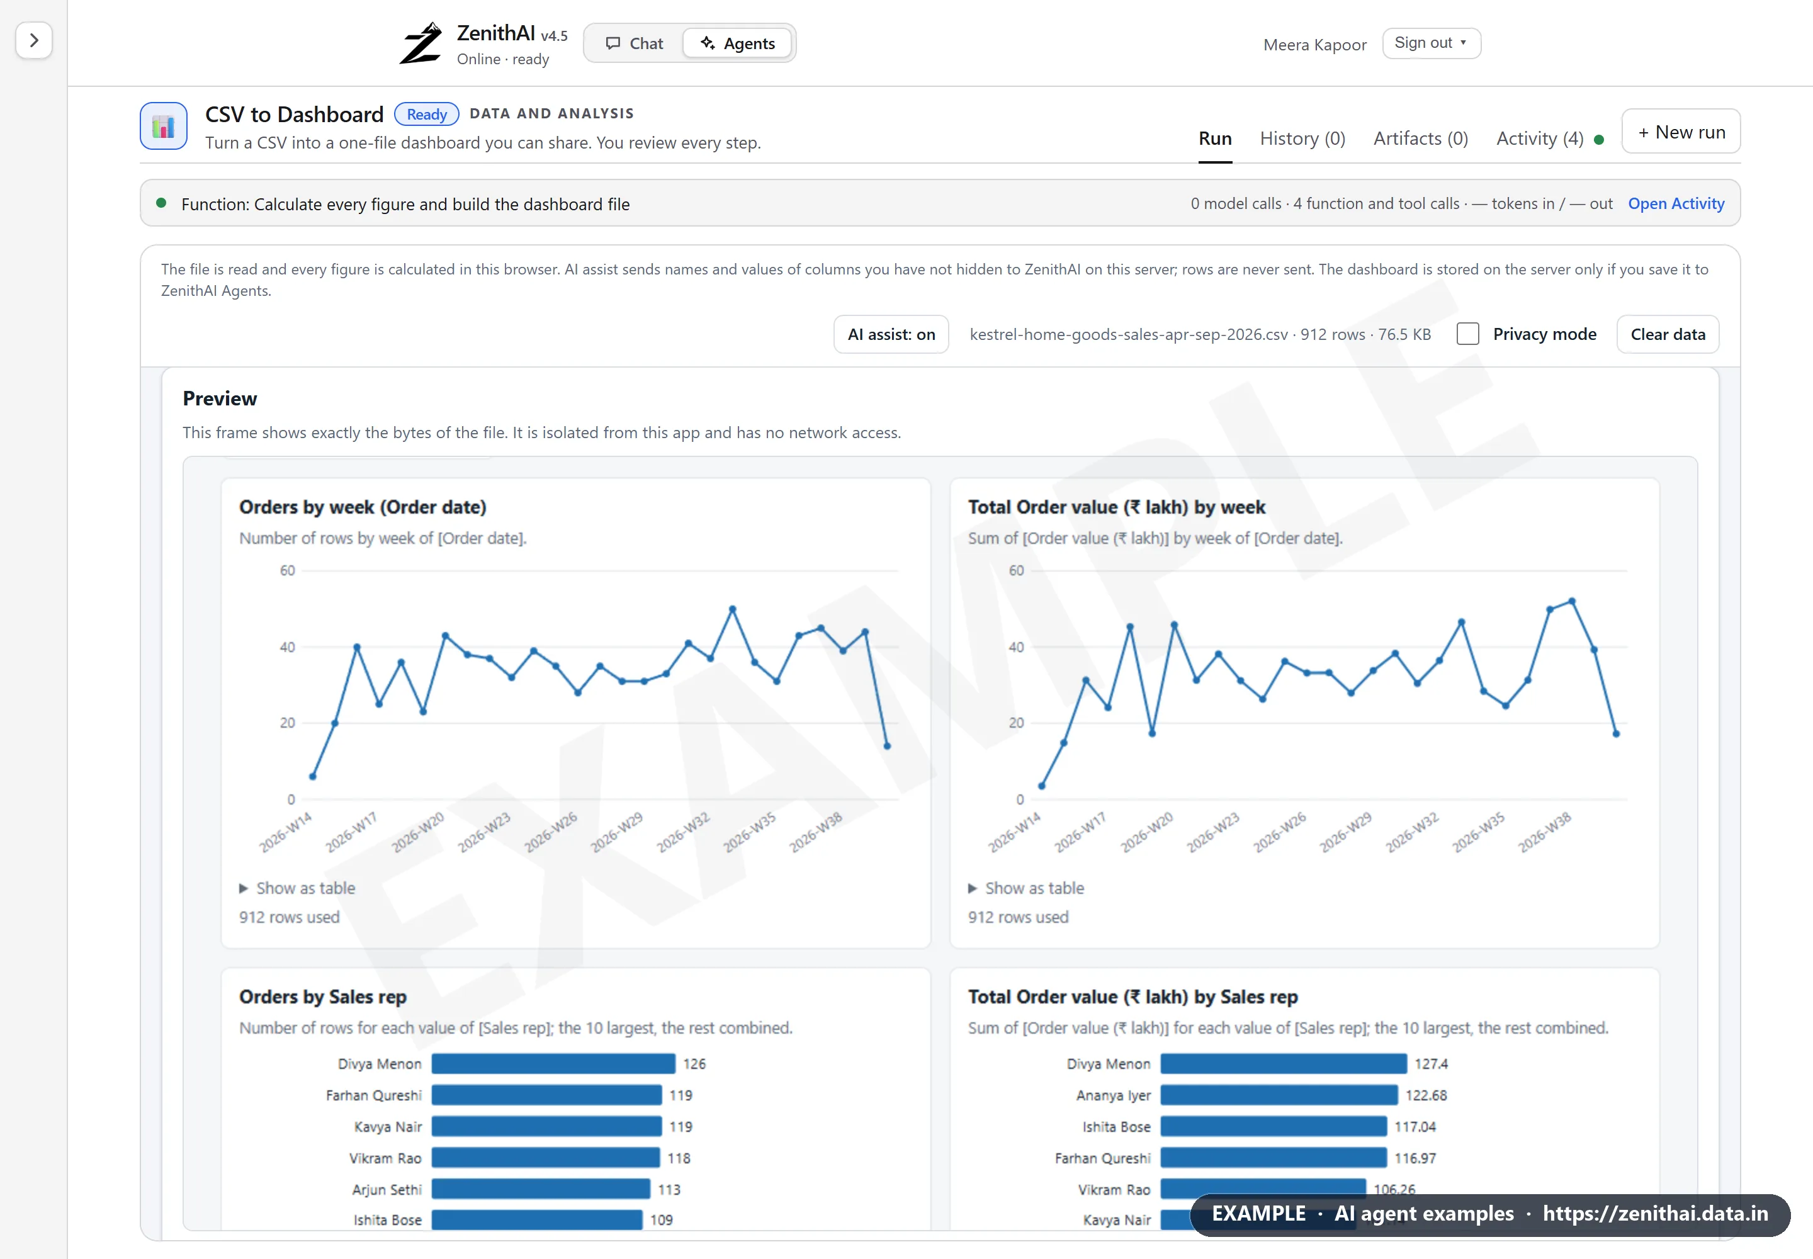Image resolution: width=1813 pixels, height=1259 pixels.
Task: Open the History (0) tab
Action: click(x=1302, y=139)
